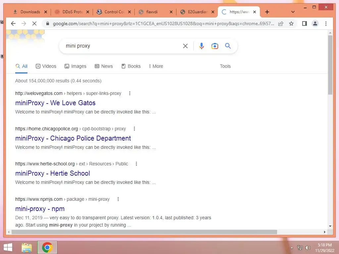
Task: Close the DDoS Protection tab
Action: [x=87, y=12]
